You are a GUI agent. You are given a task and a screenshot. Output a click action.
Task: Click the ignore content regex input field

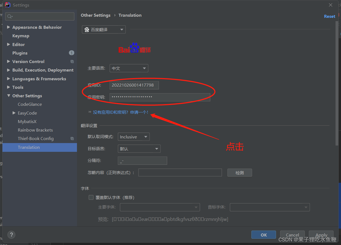180,173
